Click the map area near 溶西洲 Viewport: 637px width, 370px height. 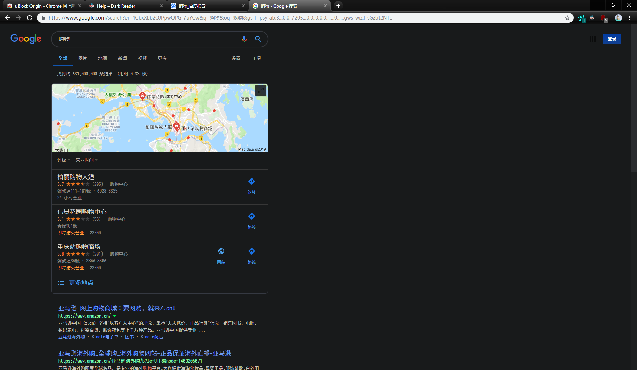pyautogui.click(x=247, y=99)
